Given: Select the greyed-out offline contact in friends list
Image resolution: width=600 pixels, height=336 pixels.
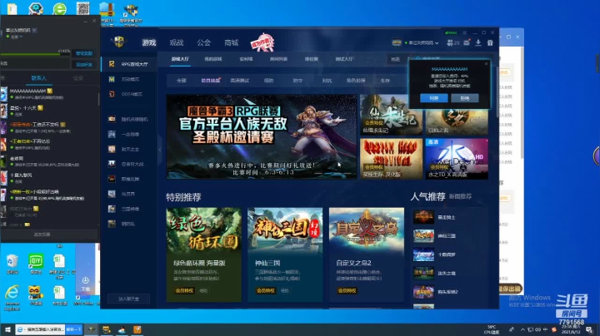Looking at the screenshot, I should (50, 211).
